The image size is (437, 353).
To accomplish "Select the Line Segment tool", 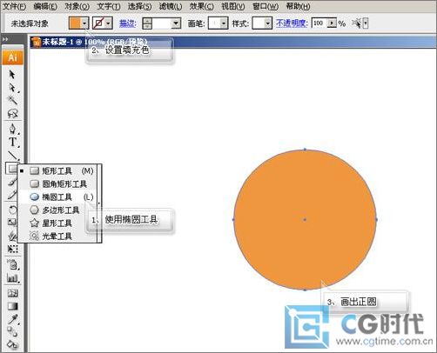I will tap(12, 156).
